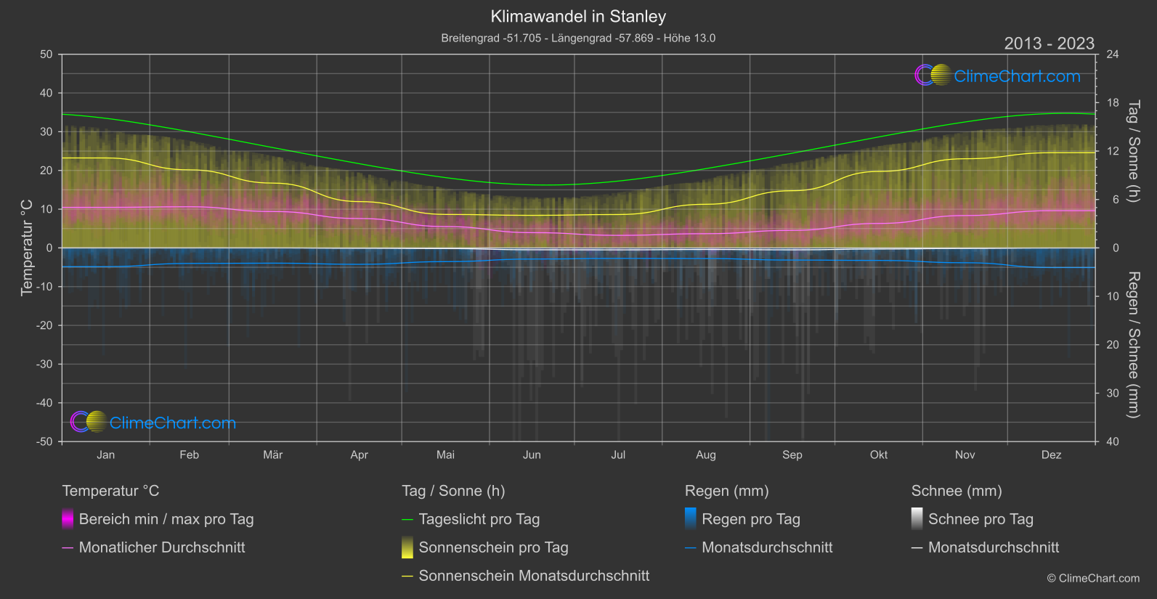Click the Jul month label
The height and width of the screenshot is (599, 1157).
tap(618, 455)
